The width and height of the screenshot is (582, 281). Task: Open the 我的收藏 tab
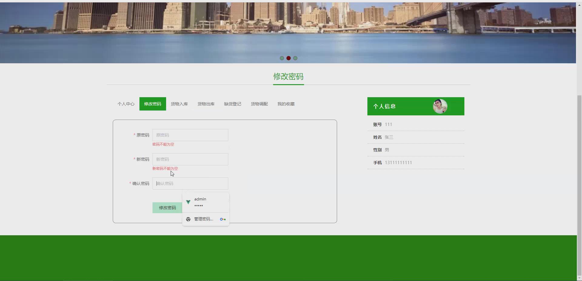(x=286, y=104)
